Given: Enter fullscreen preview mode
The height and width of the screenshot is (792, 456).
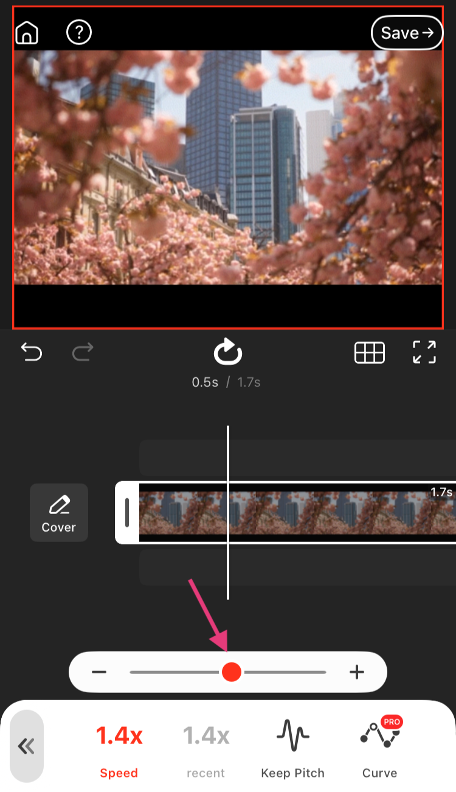Looking at the screenshot, I should coord(424,352).
